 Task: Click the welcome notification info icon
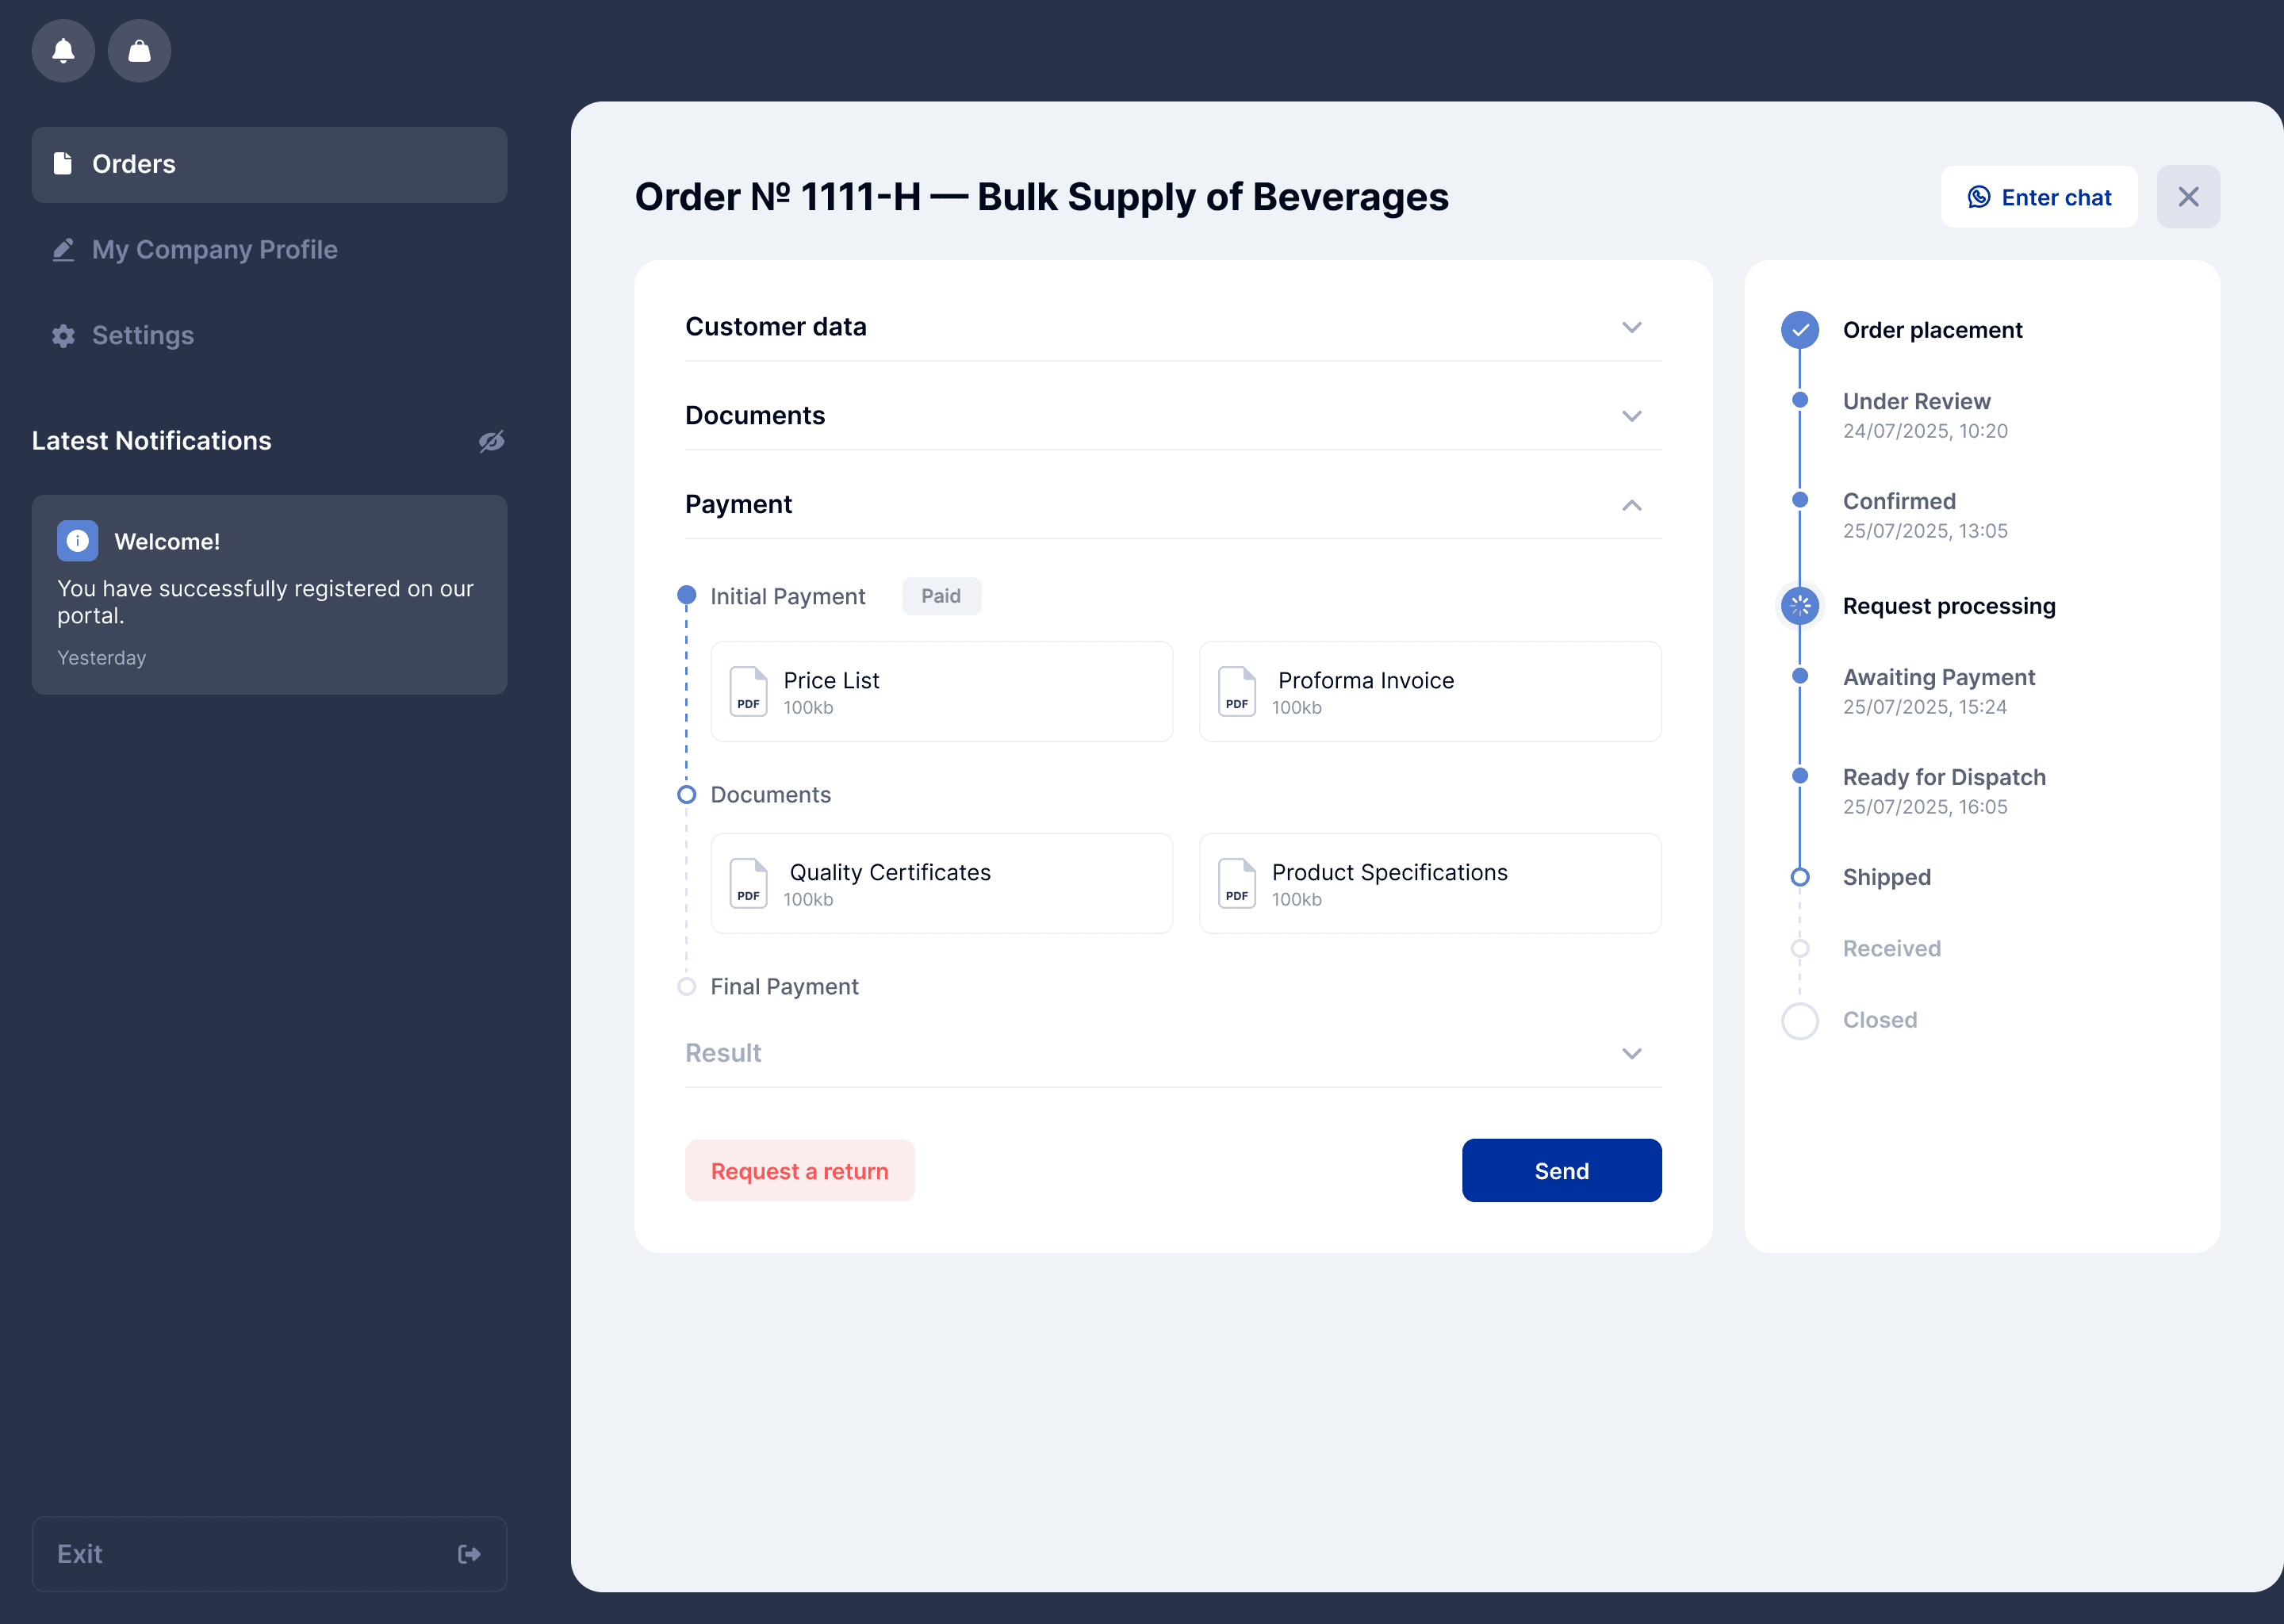77,541
